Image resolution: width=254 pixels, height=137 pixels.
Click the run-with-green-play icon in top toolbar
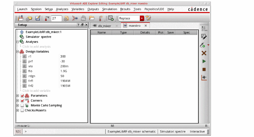[x=111, y=18]
